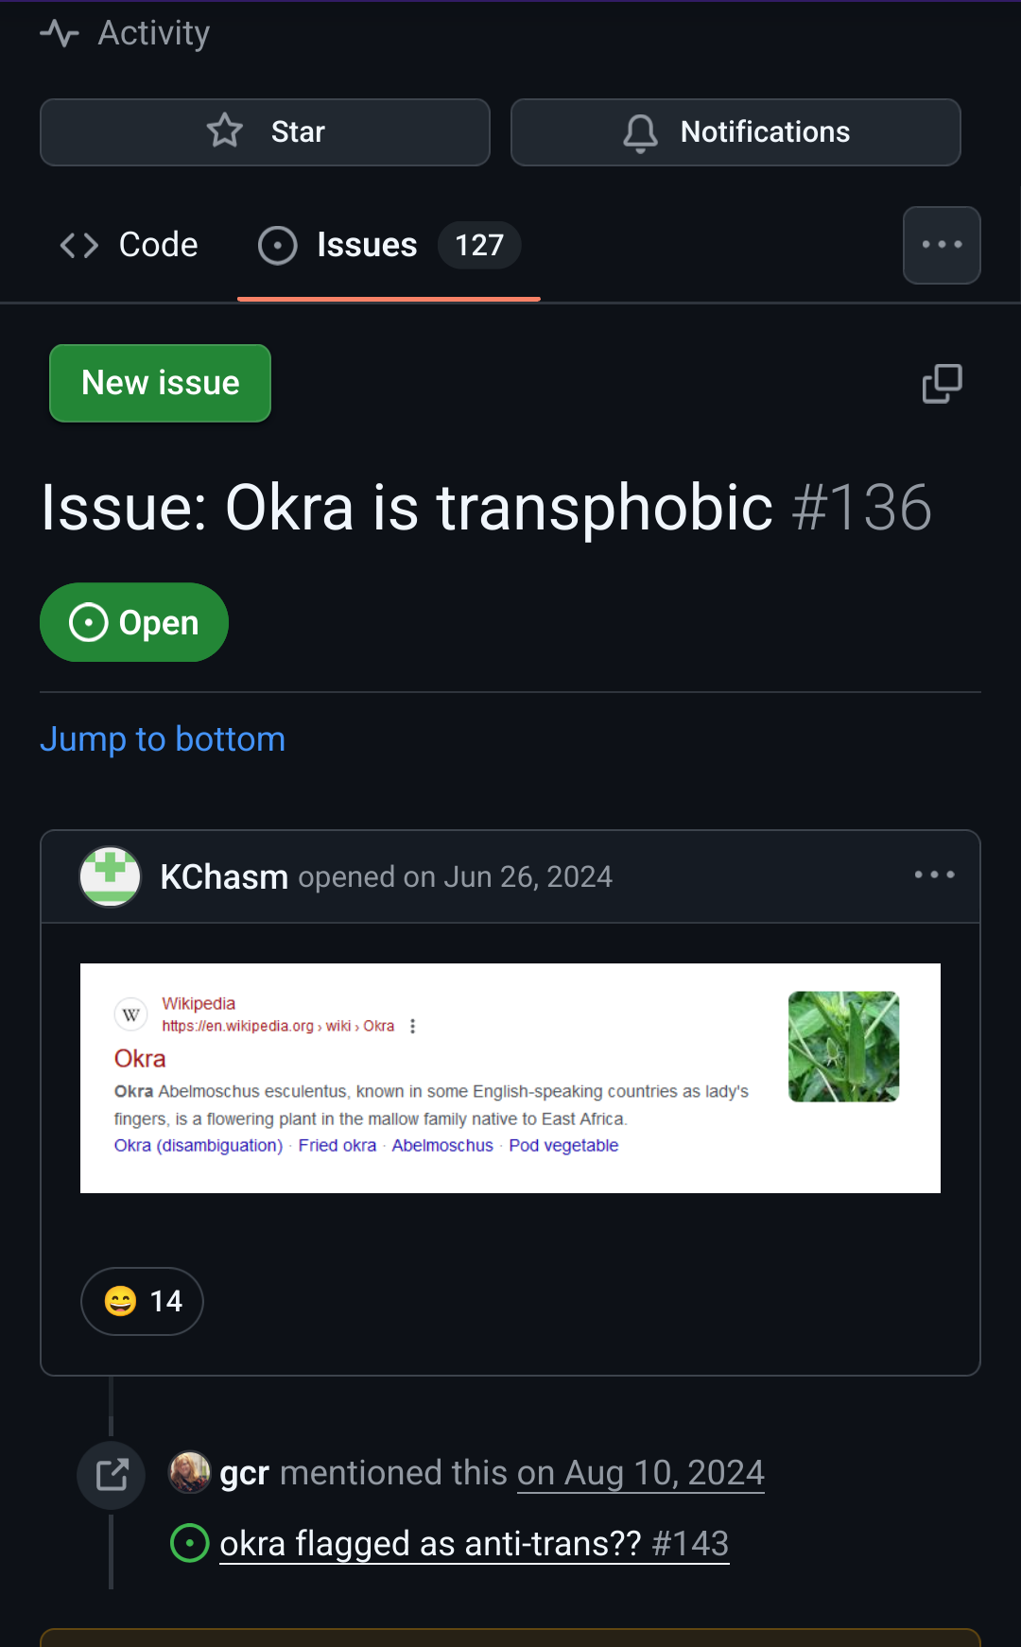Click the Open issue status badge
The height and width of the screenshot is (1647, 1021).
134,623
